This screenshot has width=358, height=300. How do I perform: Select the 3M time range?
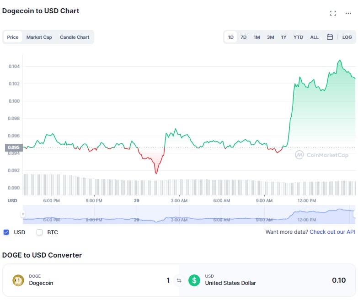[x=270, y=37]
